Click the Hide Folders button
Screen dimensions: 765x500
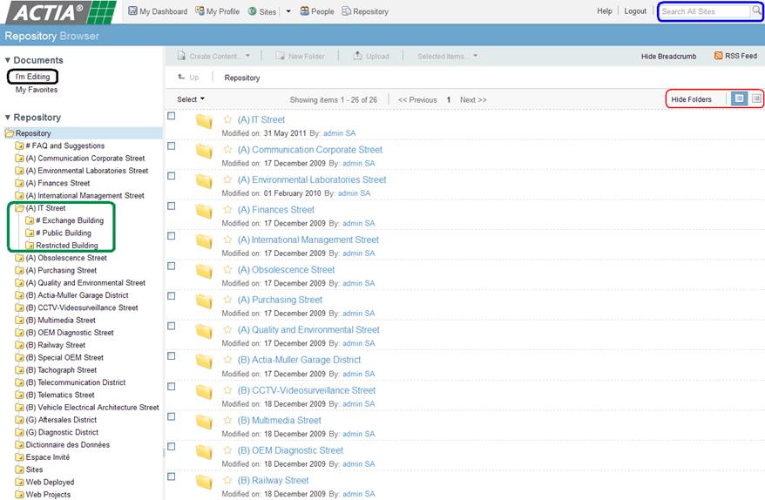click(x=691, y=99)
